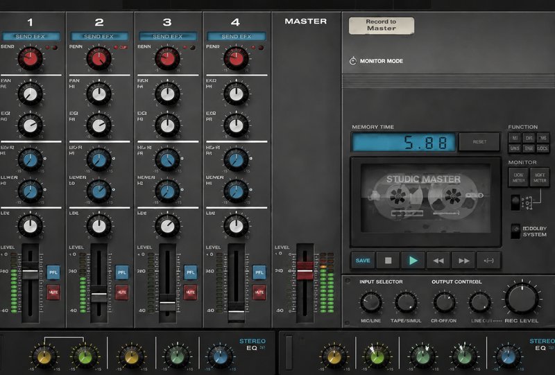555x375 pixels.
Task: Click the left Monitor meter button
Action: pos(518,177)
